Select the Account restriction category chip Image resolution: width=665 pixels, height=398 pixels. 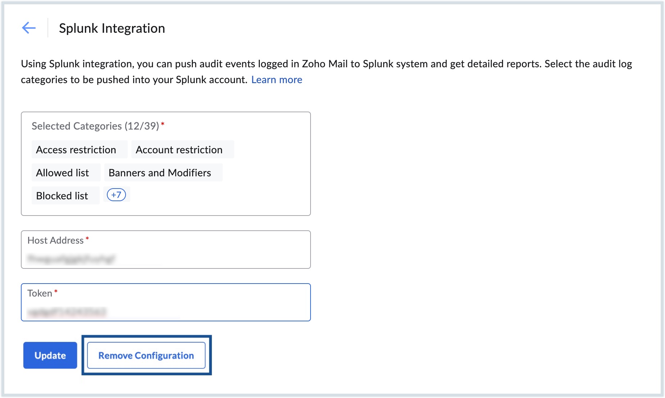[x=179, y=149]
